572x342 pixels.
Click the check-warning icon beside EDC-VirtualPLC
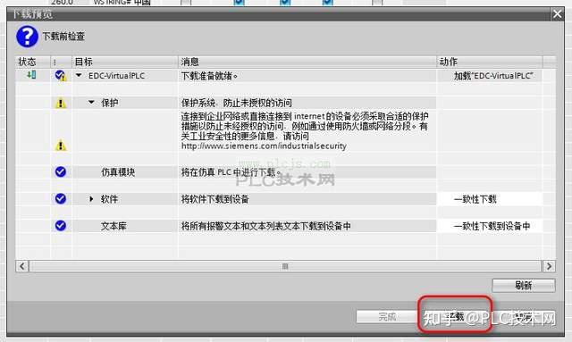[x=61, y=76]
